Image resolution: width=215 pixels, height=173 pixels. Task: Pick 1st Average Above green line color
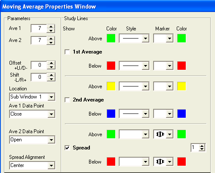pos(111,38)
